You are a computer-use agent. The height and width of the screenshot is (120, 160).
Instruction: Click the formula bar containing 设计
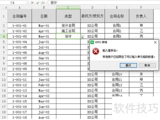coord(104,3)
